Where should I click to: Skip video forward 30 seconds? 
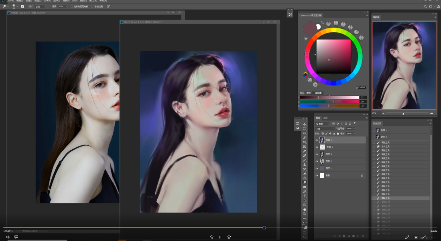229,237
